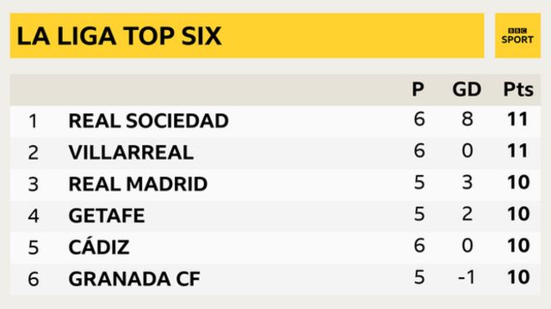This screenshot has height=309, width=551.
Task: Click Cádiz's points value 10
Action: pyautogui.click(x=518, y=245)
